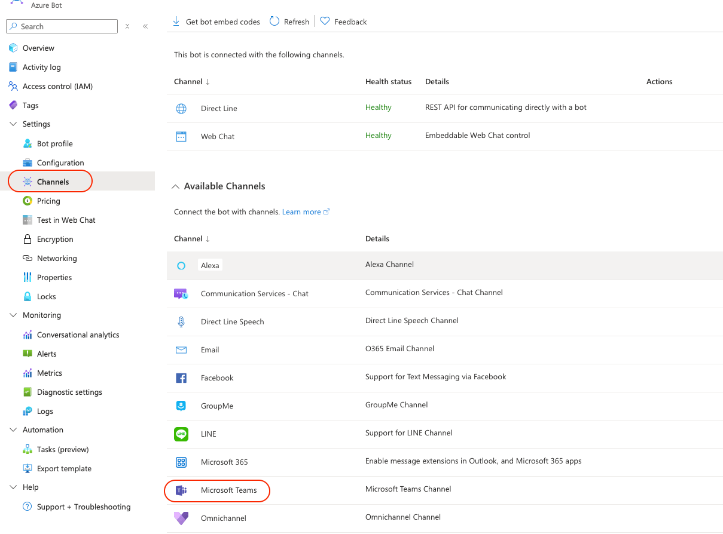The image size is (723, 534).
Task: Click the Locks icon
Action: (28, 296)
